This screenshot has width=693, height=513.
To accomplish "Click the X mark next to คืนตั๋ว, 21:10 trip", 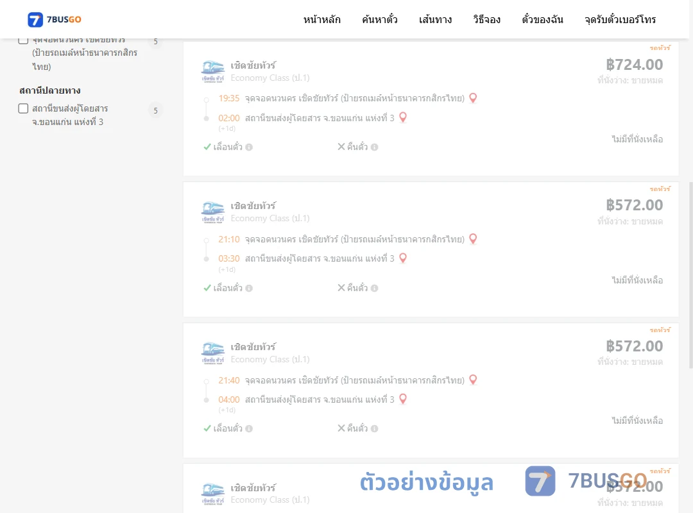I will [341, 288].
